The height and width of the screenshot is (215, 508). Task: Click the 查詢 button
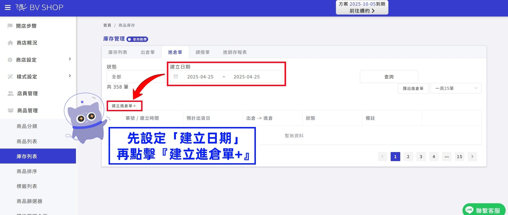pyautogui.click(x=389, y=77)
